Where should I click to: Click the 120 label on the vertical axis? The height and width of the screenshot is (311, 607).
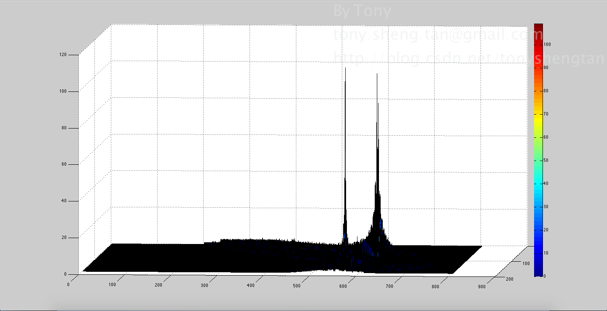(x=64, y=55)
